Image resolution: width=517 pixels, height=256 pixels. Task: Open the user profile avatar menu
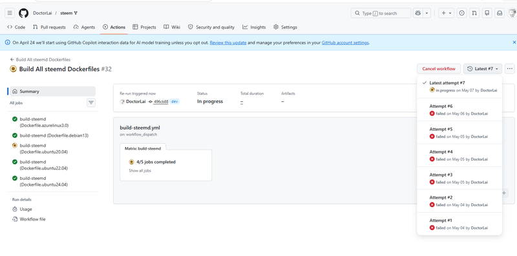[512, 13]
